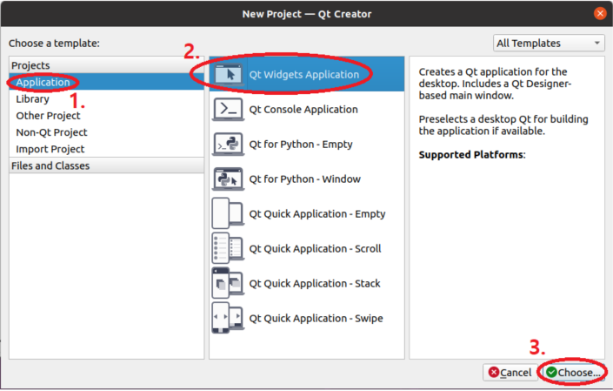Viewport: 613px width, 391px height.
Task: Pick the Qt for Python - Empty label
Action: (301, 144)
